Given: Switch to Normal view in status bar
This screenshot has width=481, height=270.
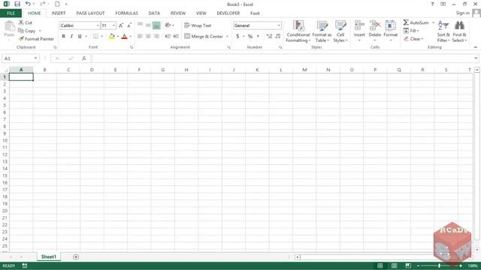Looking at the screenshot, I should click(x=380, y=265).
